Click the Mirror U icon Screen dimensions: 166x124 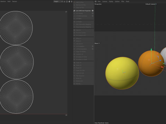pyautogui.click(x=74, y=39)
